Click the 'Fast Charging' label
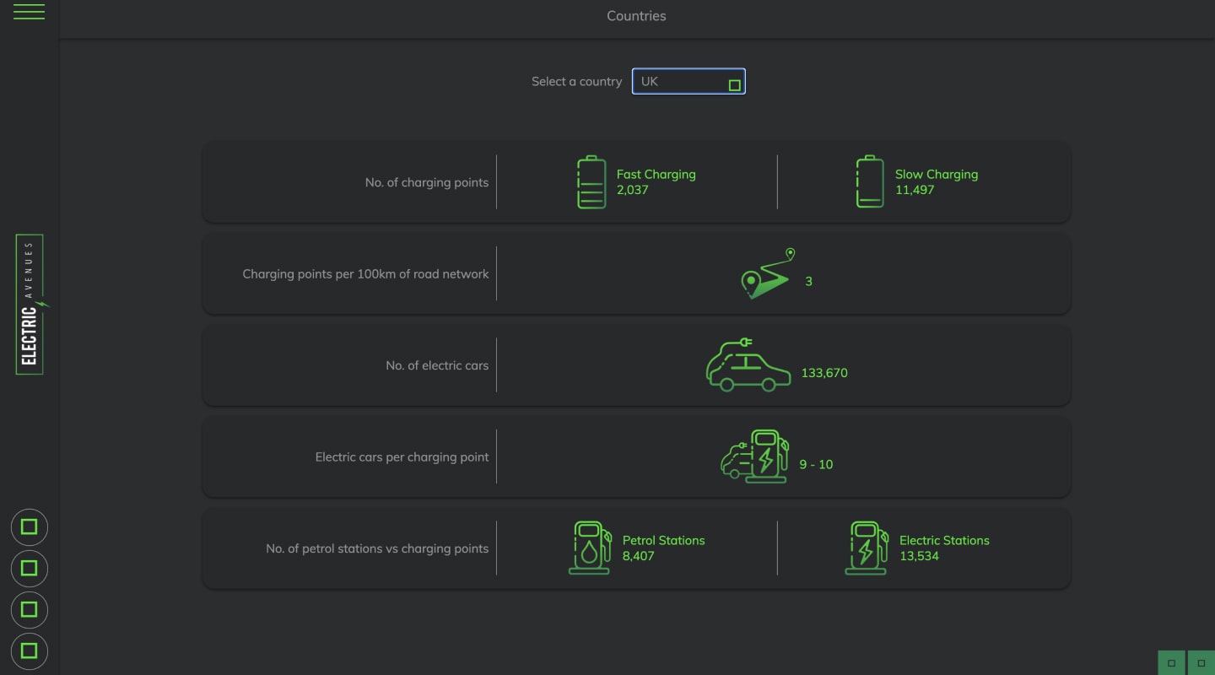This screenshot has height=675, width=1215. 656,175
